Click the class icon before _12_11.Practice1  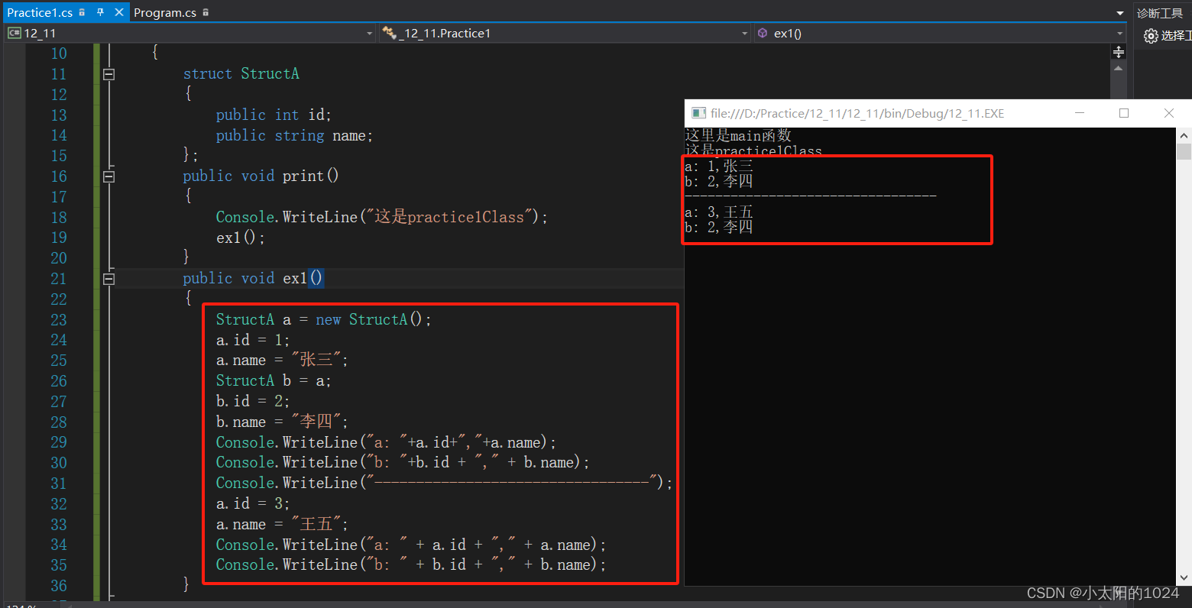[x=389, y=33]
